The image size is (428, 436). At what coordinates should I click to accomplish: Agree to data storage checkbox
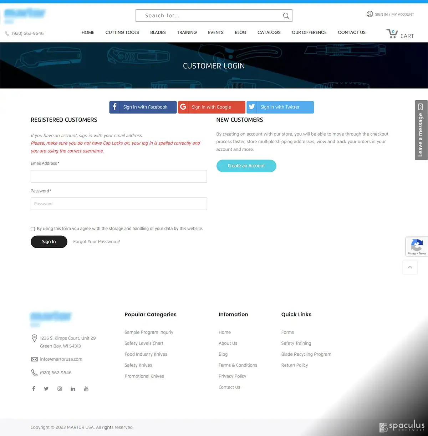(33, 229)
